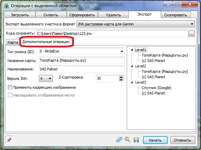Viewport: 201px width, 150px height.
Task: Click the floppy disk save icon
Action: (x=136, y=140)
